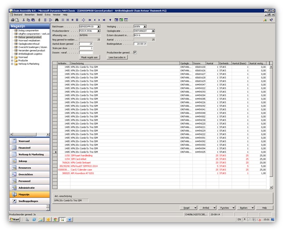Click the navigation tree's right scroll arrow
284x231 pixels.
pos(48,134)
